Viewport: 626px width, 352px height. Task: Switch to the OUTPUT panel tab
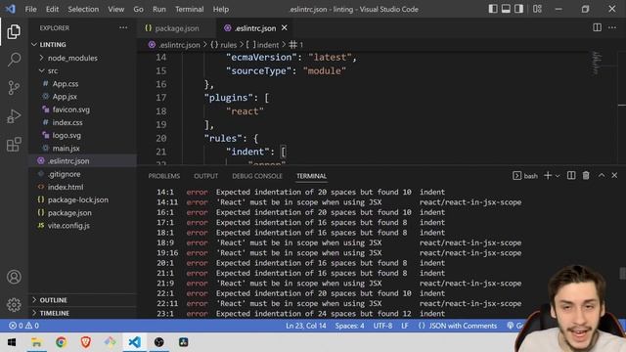click(206, 176)
